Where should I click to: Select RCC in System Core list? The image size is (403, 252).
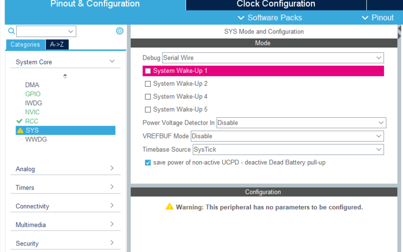pyautogui.click(x=32, y=121)
